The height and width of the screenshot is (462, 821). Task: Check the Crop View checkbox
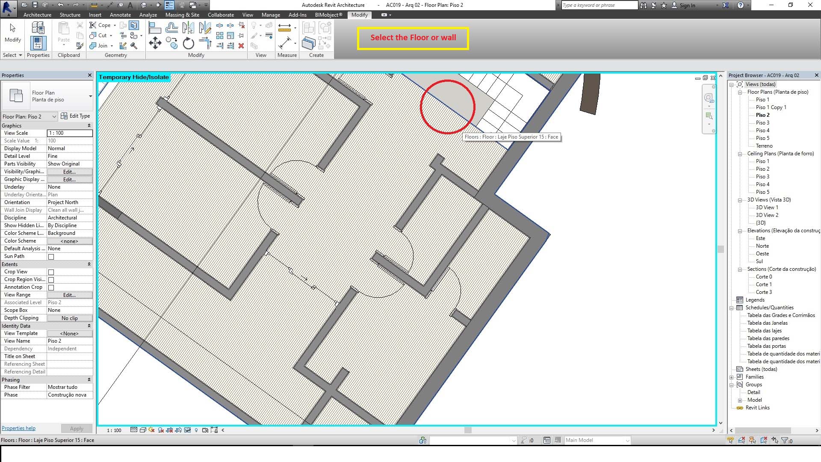tap(51, 272)
